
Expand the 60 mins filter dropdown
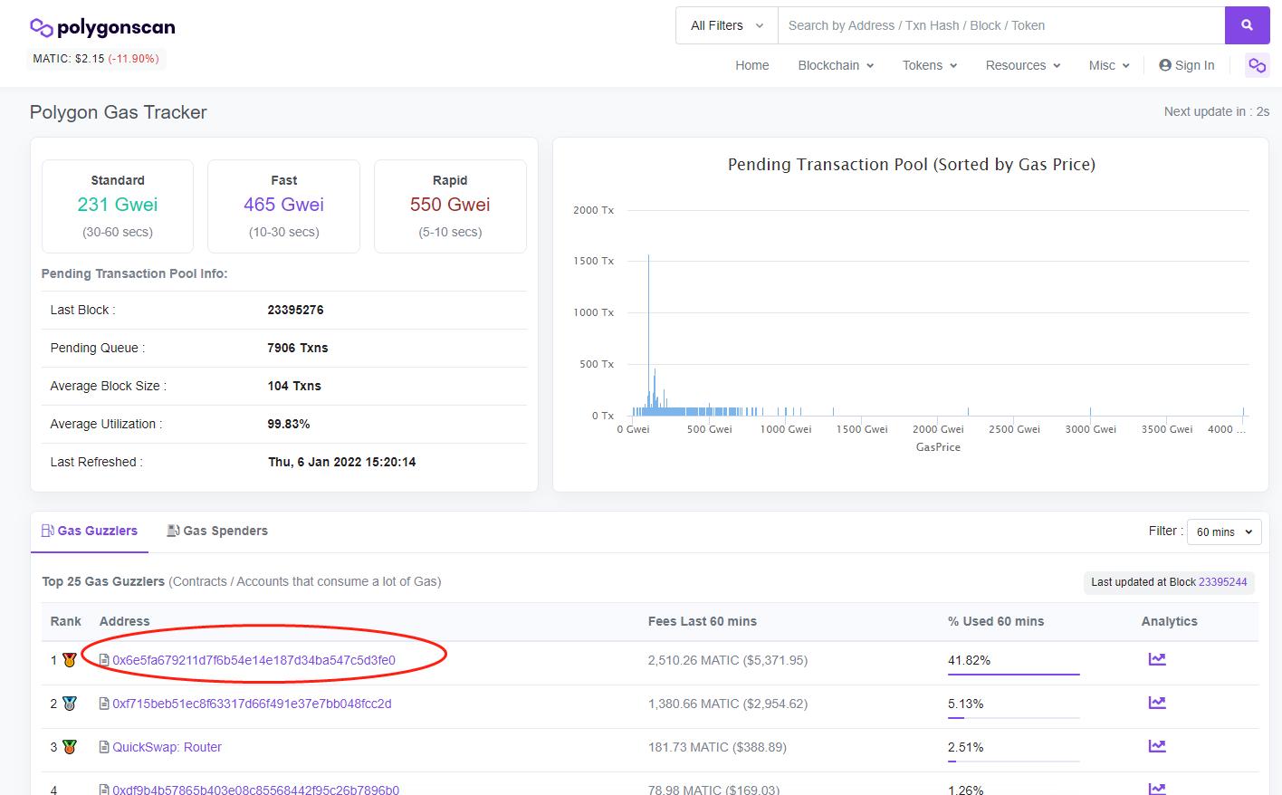pyautogui.click(x=1223, y=532)
